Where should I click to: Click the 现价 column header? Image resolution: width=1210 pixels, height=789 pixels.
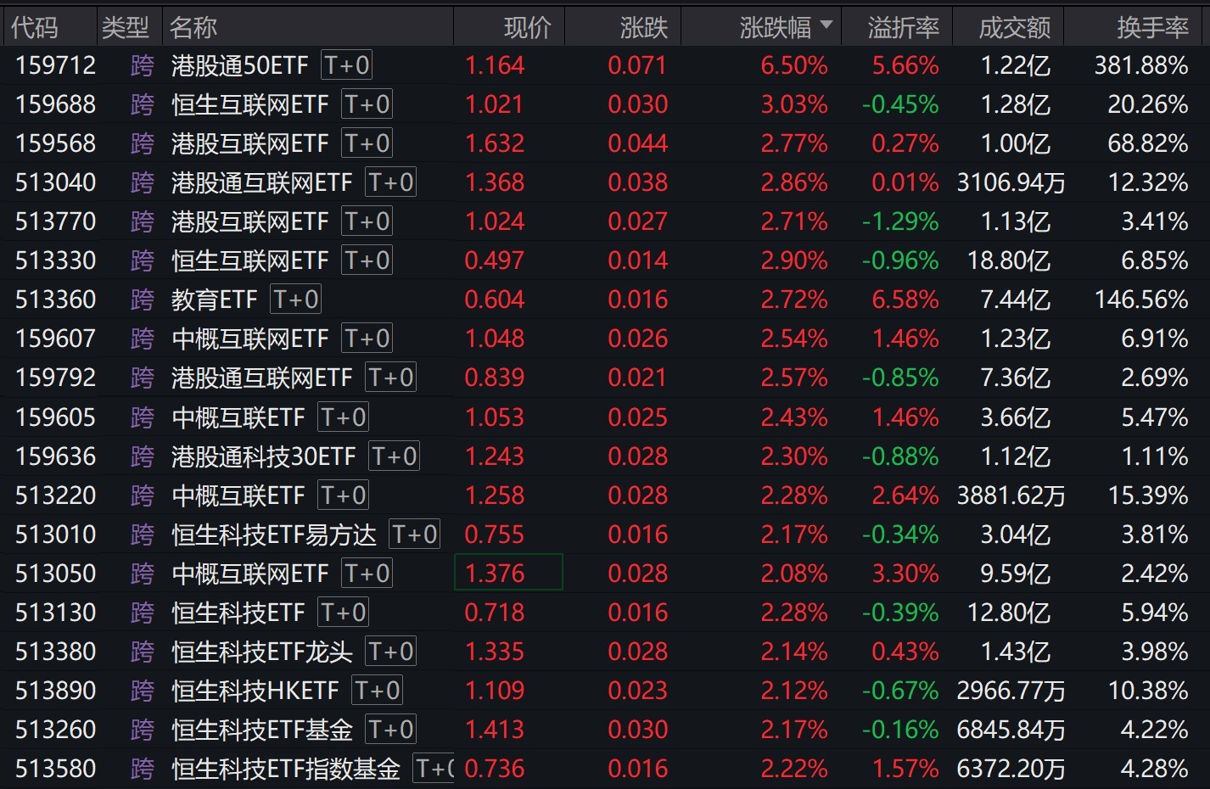tap(527, 28)
